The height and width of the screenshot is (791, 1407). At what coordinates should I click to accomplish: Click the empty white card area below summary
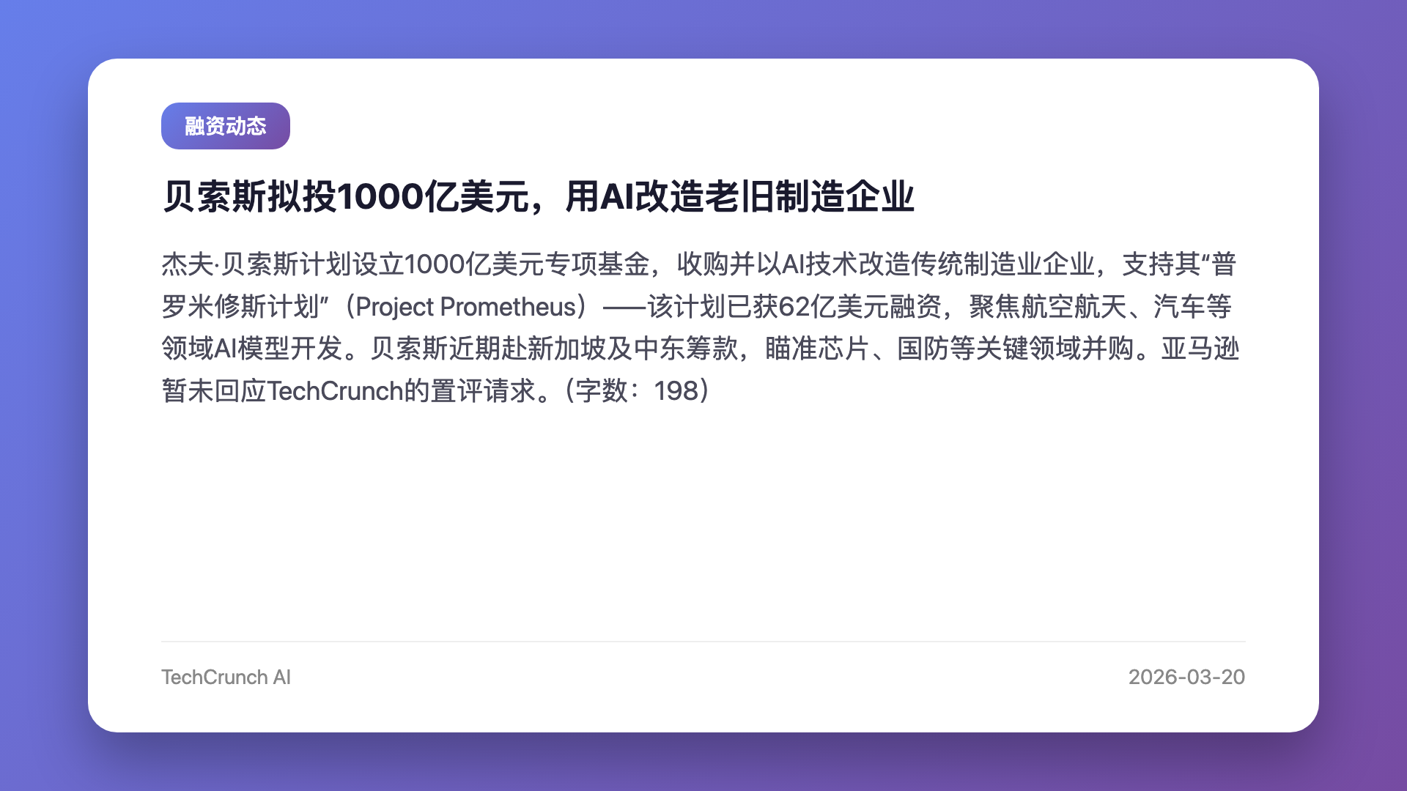703,520
